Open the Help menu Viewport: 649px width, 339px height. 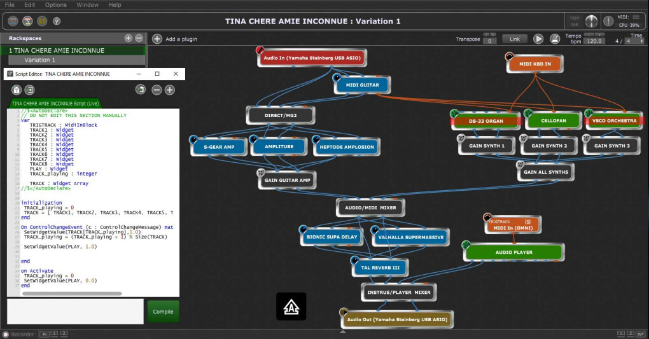(x=115, y=5)
